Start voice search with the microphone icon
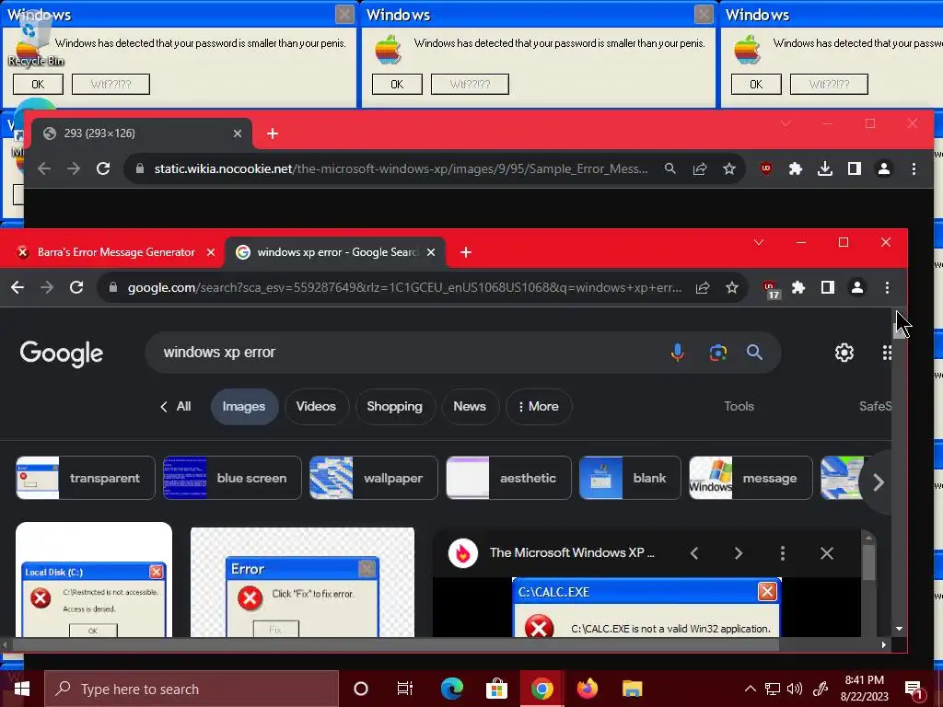Screen dimensions: 943x707 click(x=677, y=353)
